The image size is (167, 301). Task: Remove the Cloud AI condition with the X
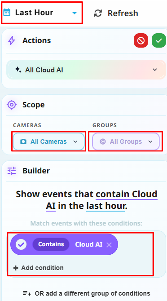coord(109,245)
